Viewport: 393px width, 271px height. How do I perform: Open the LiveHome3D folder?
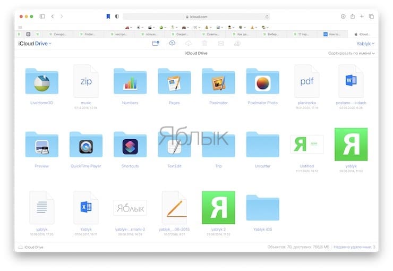tap(41, 81)
